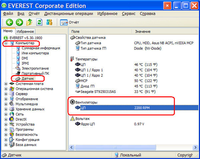Select Суммарная информация tree item
The height and width of the screenshot is (159, 200).
[41, 48]
